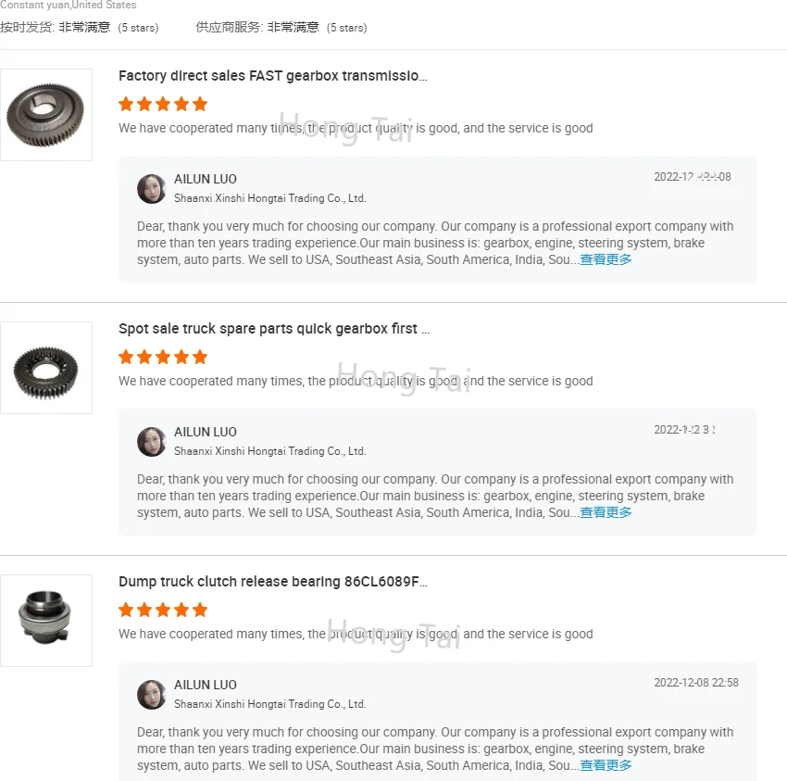This screenshot has height=781, width=787.
Task: Click AILUN LUO avatar in third reply
Action: [x=152, y=694]
